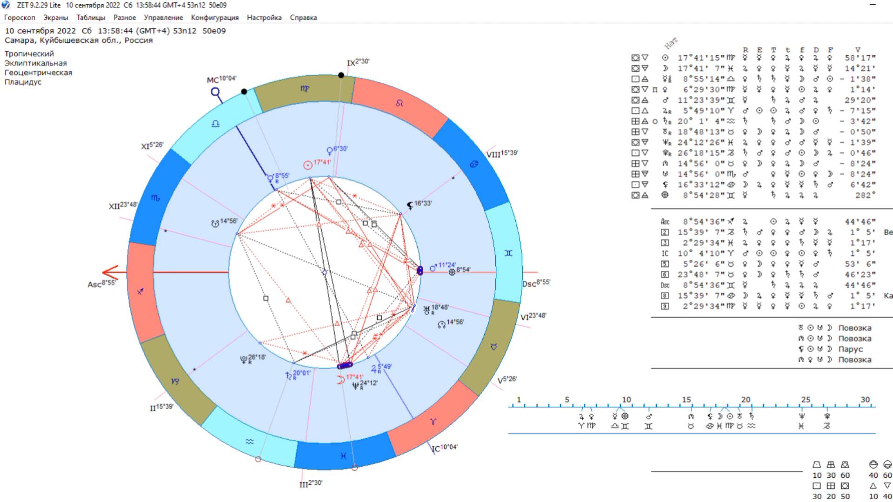Click the Плацидус house system label
Viewport: 893px width, 502px height.
[23, 82]
